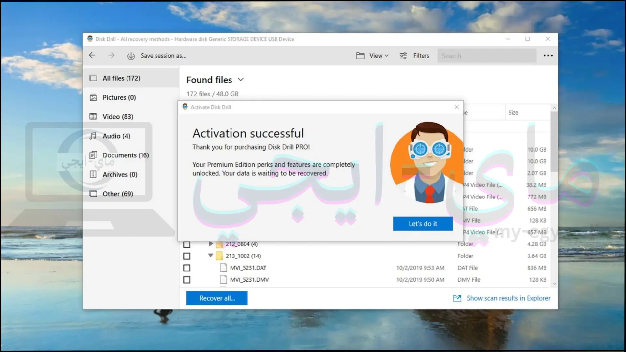This screenshot has width=626, height=352.
Task: Select Other (69) category
Action: pyautogui.click(x=131, y=194)
